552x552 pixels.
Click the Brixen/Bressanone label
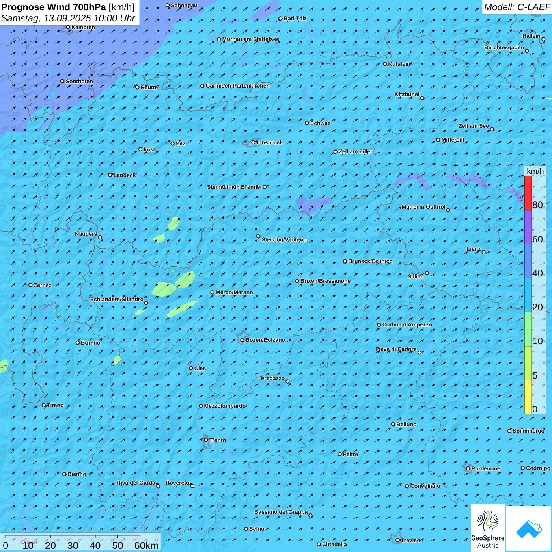tap(325, 281)
